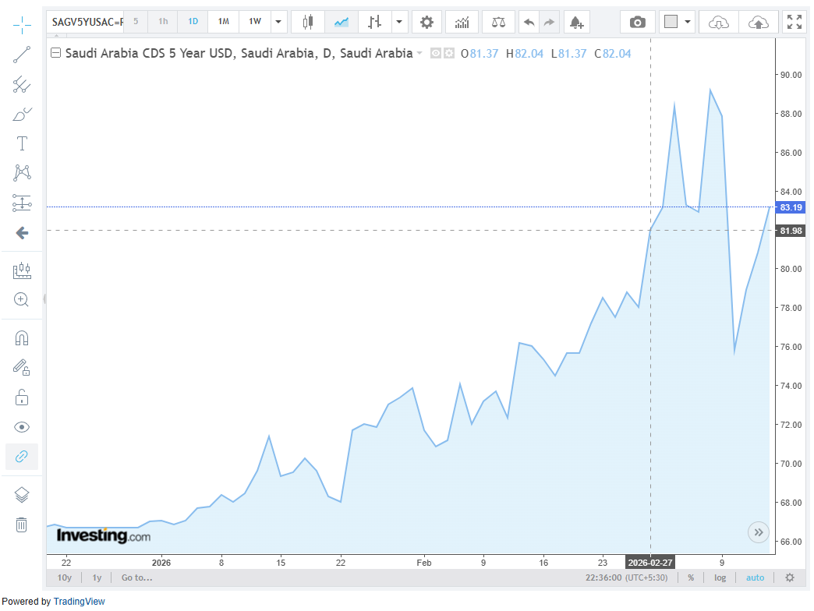The width and height of the screenshot is (814, 611).
Task: Select the 1h timeframe
Action: point(163,22)
